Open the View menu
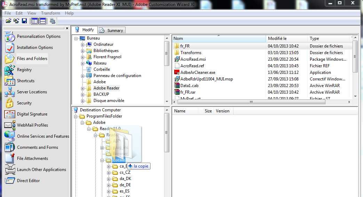 pos(32,13)
